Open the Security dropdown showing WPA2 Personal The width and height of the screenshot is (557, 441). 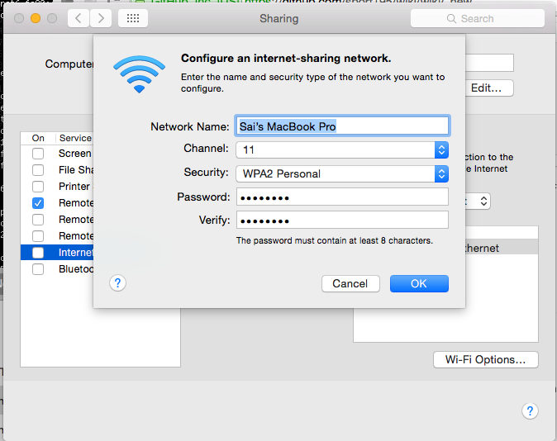tap(342, 174)
